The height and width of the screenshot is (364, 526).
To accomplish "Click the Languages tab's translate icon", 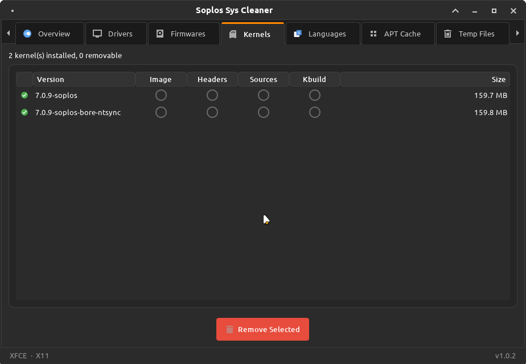I will (298, 34).
